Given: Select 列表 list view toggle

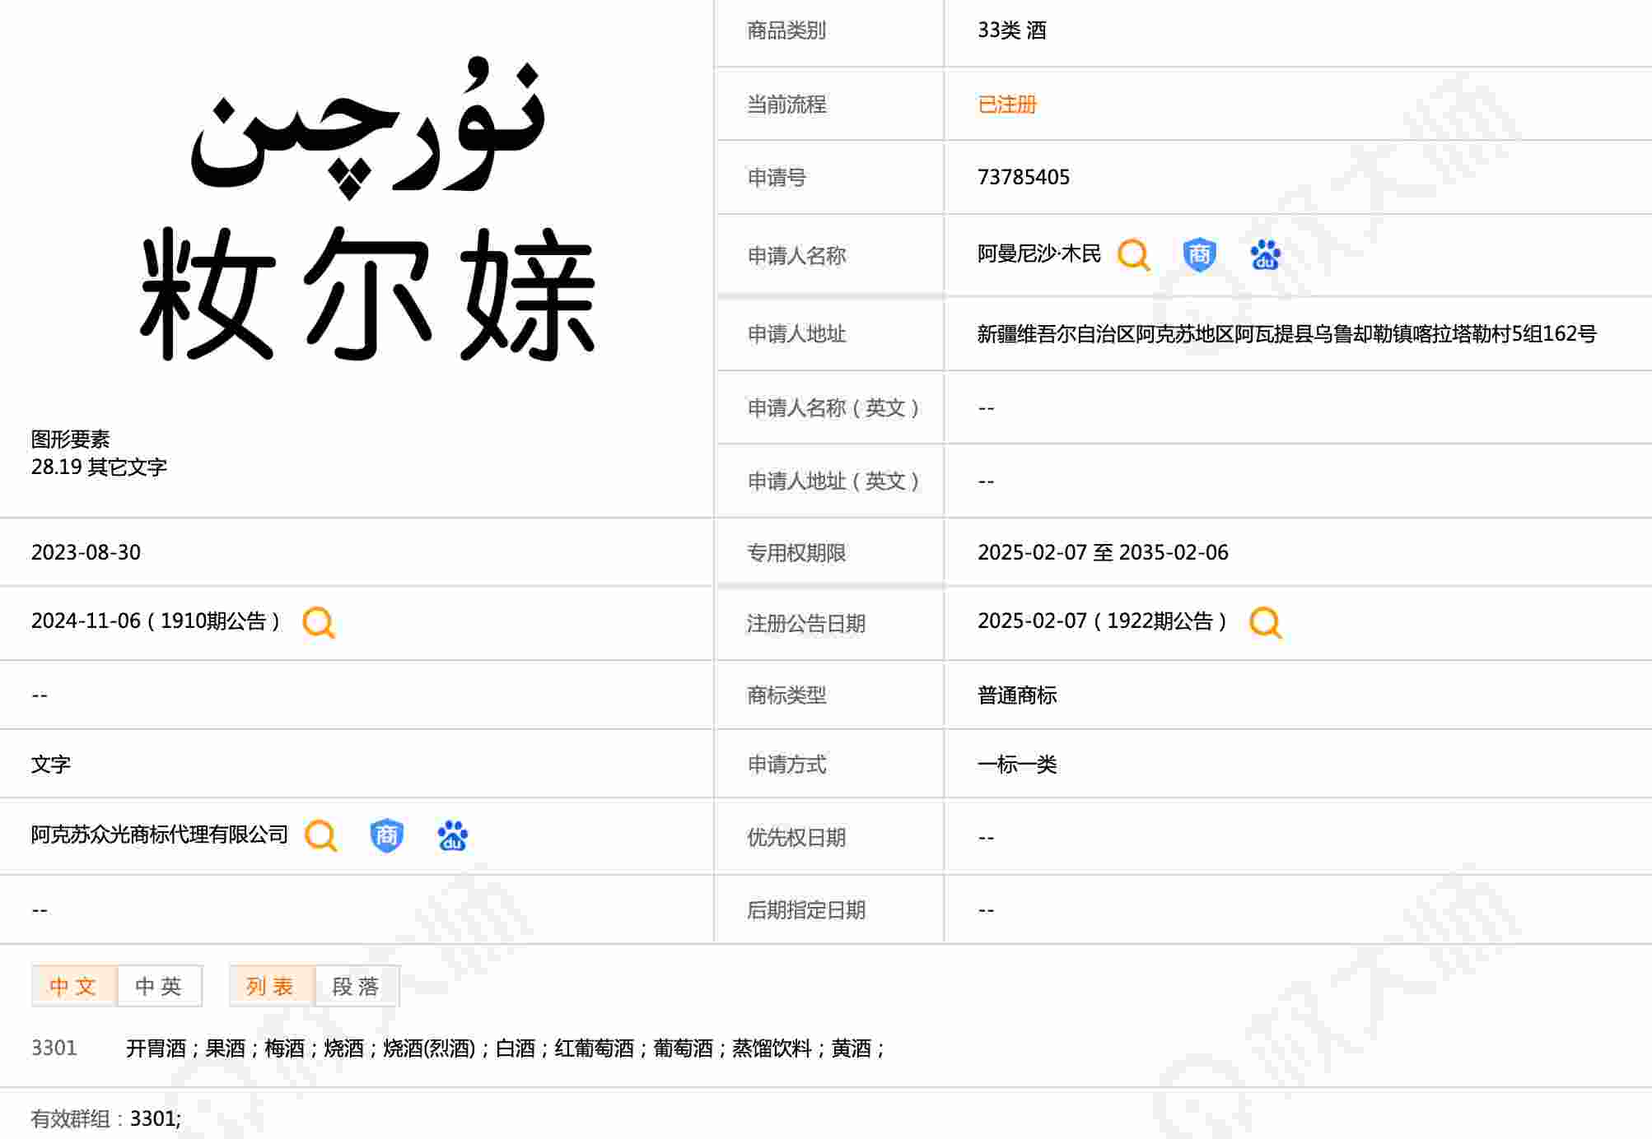Looking at the screenshot, I should pyautogui.click(x=271, y=986).
